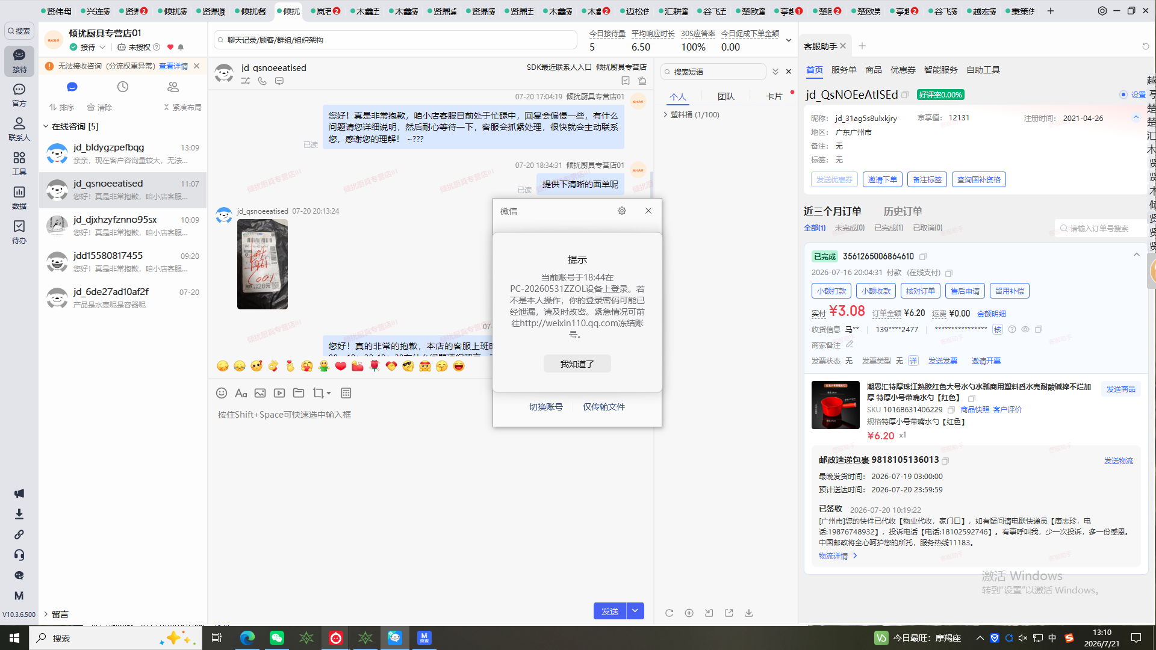Select the 设置 radio button
Image resolution: width=1156 pixels, height=650 pixels.
1123,94
